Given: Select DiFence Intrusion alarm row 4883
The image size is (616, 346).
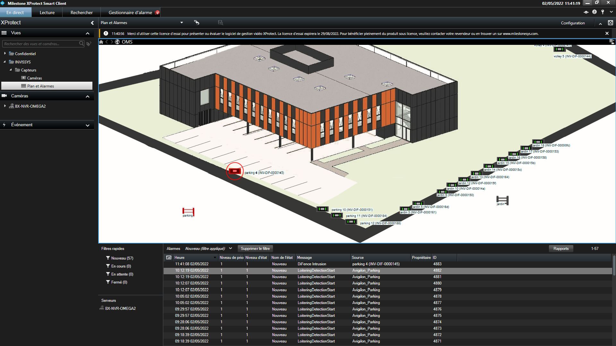Looking at the screenshot, I should (x=388, y=264).
